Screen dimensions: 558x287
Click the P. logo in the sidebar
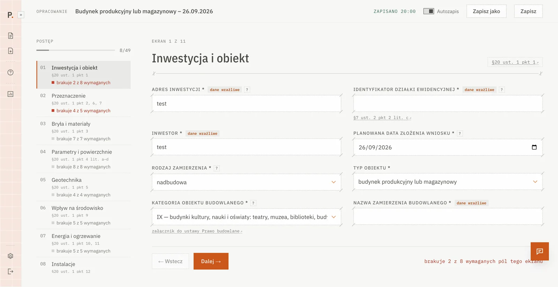click(x=10, y=15)
